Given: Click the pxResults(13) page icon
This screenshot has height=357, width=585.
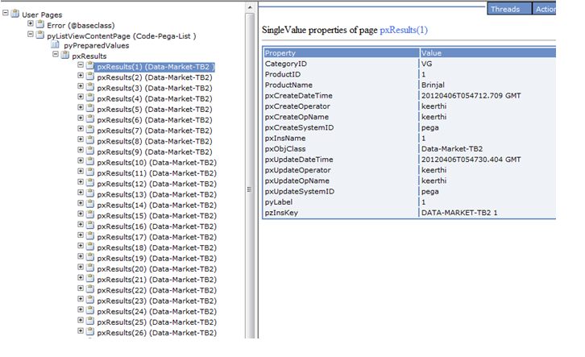Looking at the screenshot, I should (90, 193).
